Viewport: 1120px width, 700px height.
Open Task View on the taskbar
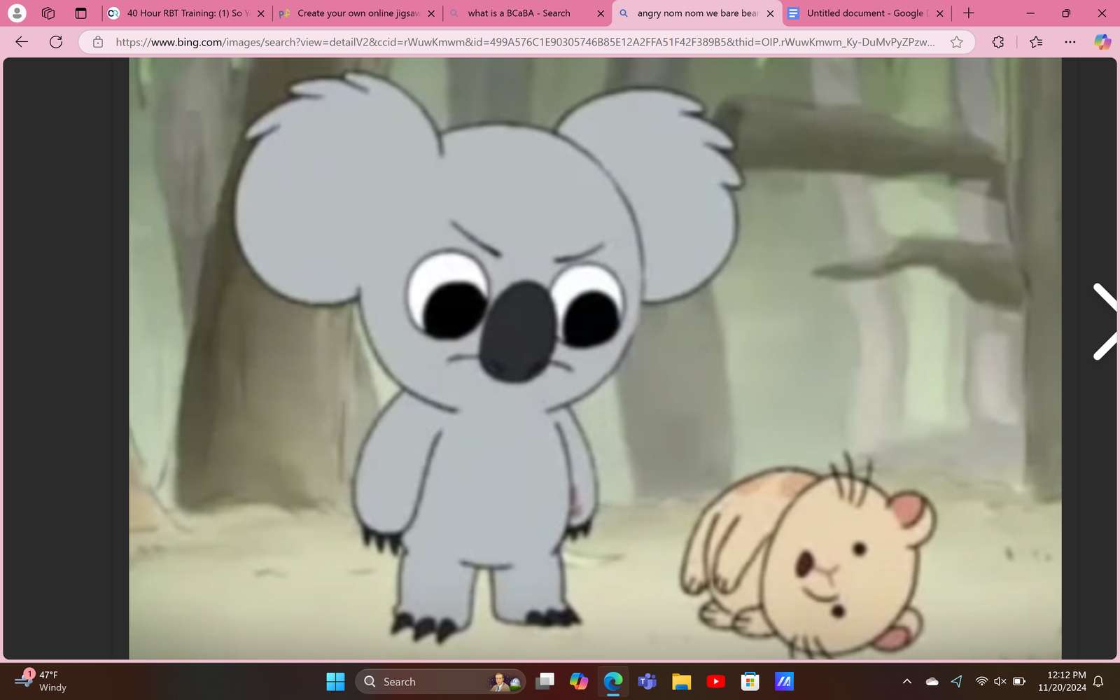pyautogui.click(x=545, y=681)
